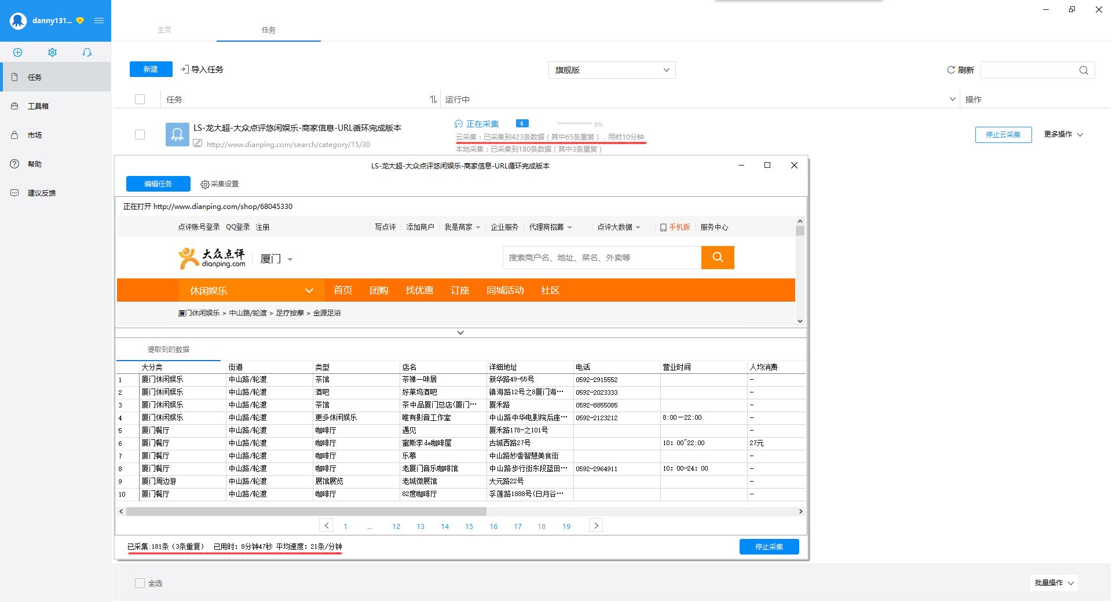Click the headset customer service icon
The image size is (1112, 602).
[x=87, y=53]
